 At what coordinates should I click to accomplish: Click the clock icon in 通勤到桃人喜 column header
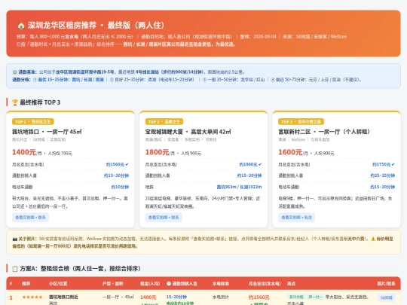pyautogui.click(x=169, y=283)
